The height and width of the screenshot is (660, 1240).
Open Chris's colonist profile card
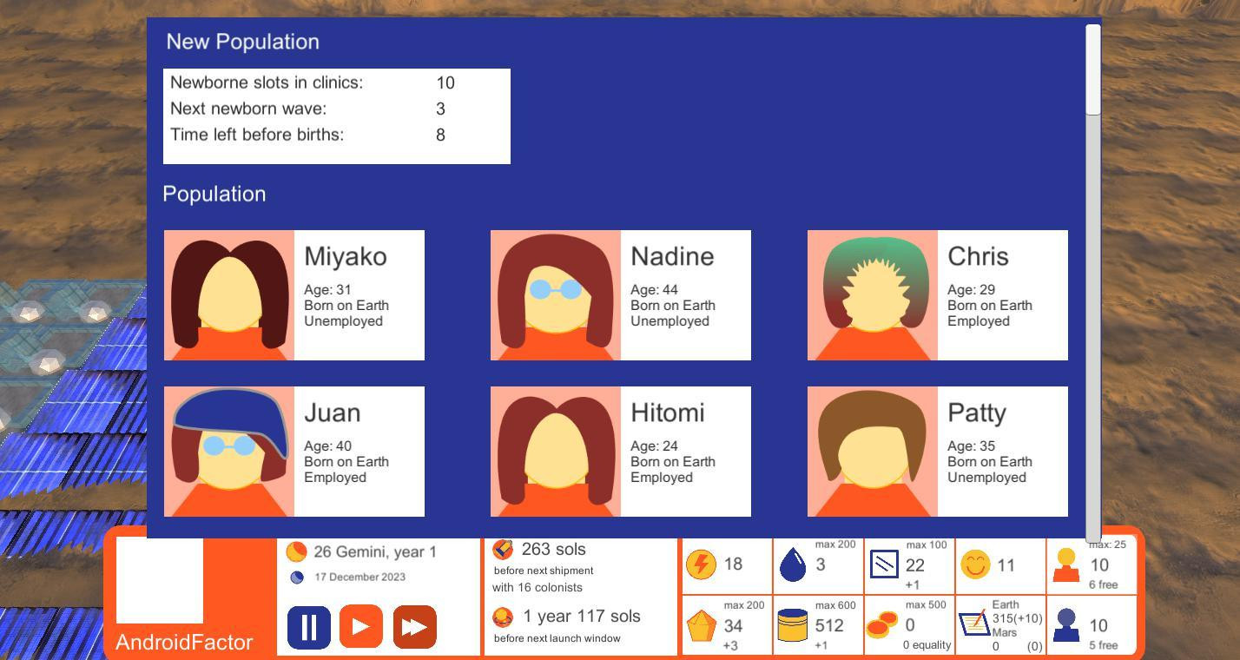tap(938, 295)
